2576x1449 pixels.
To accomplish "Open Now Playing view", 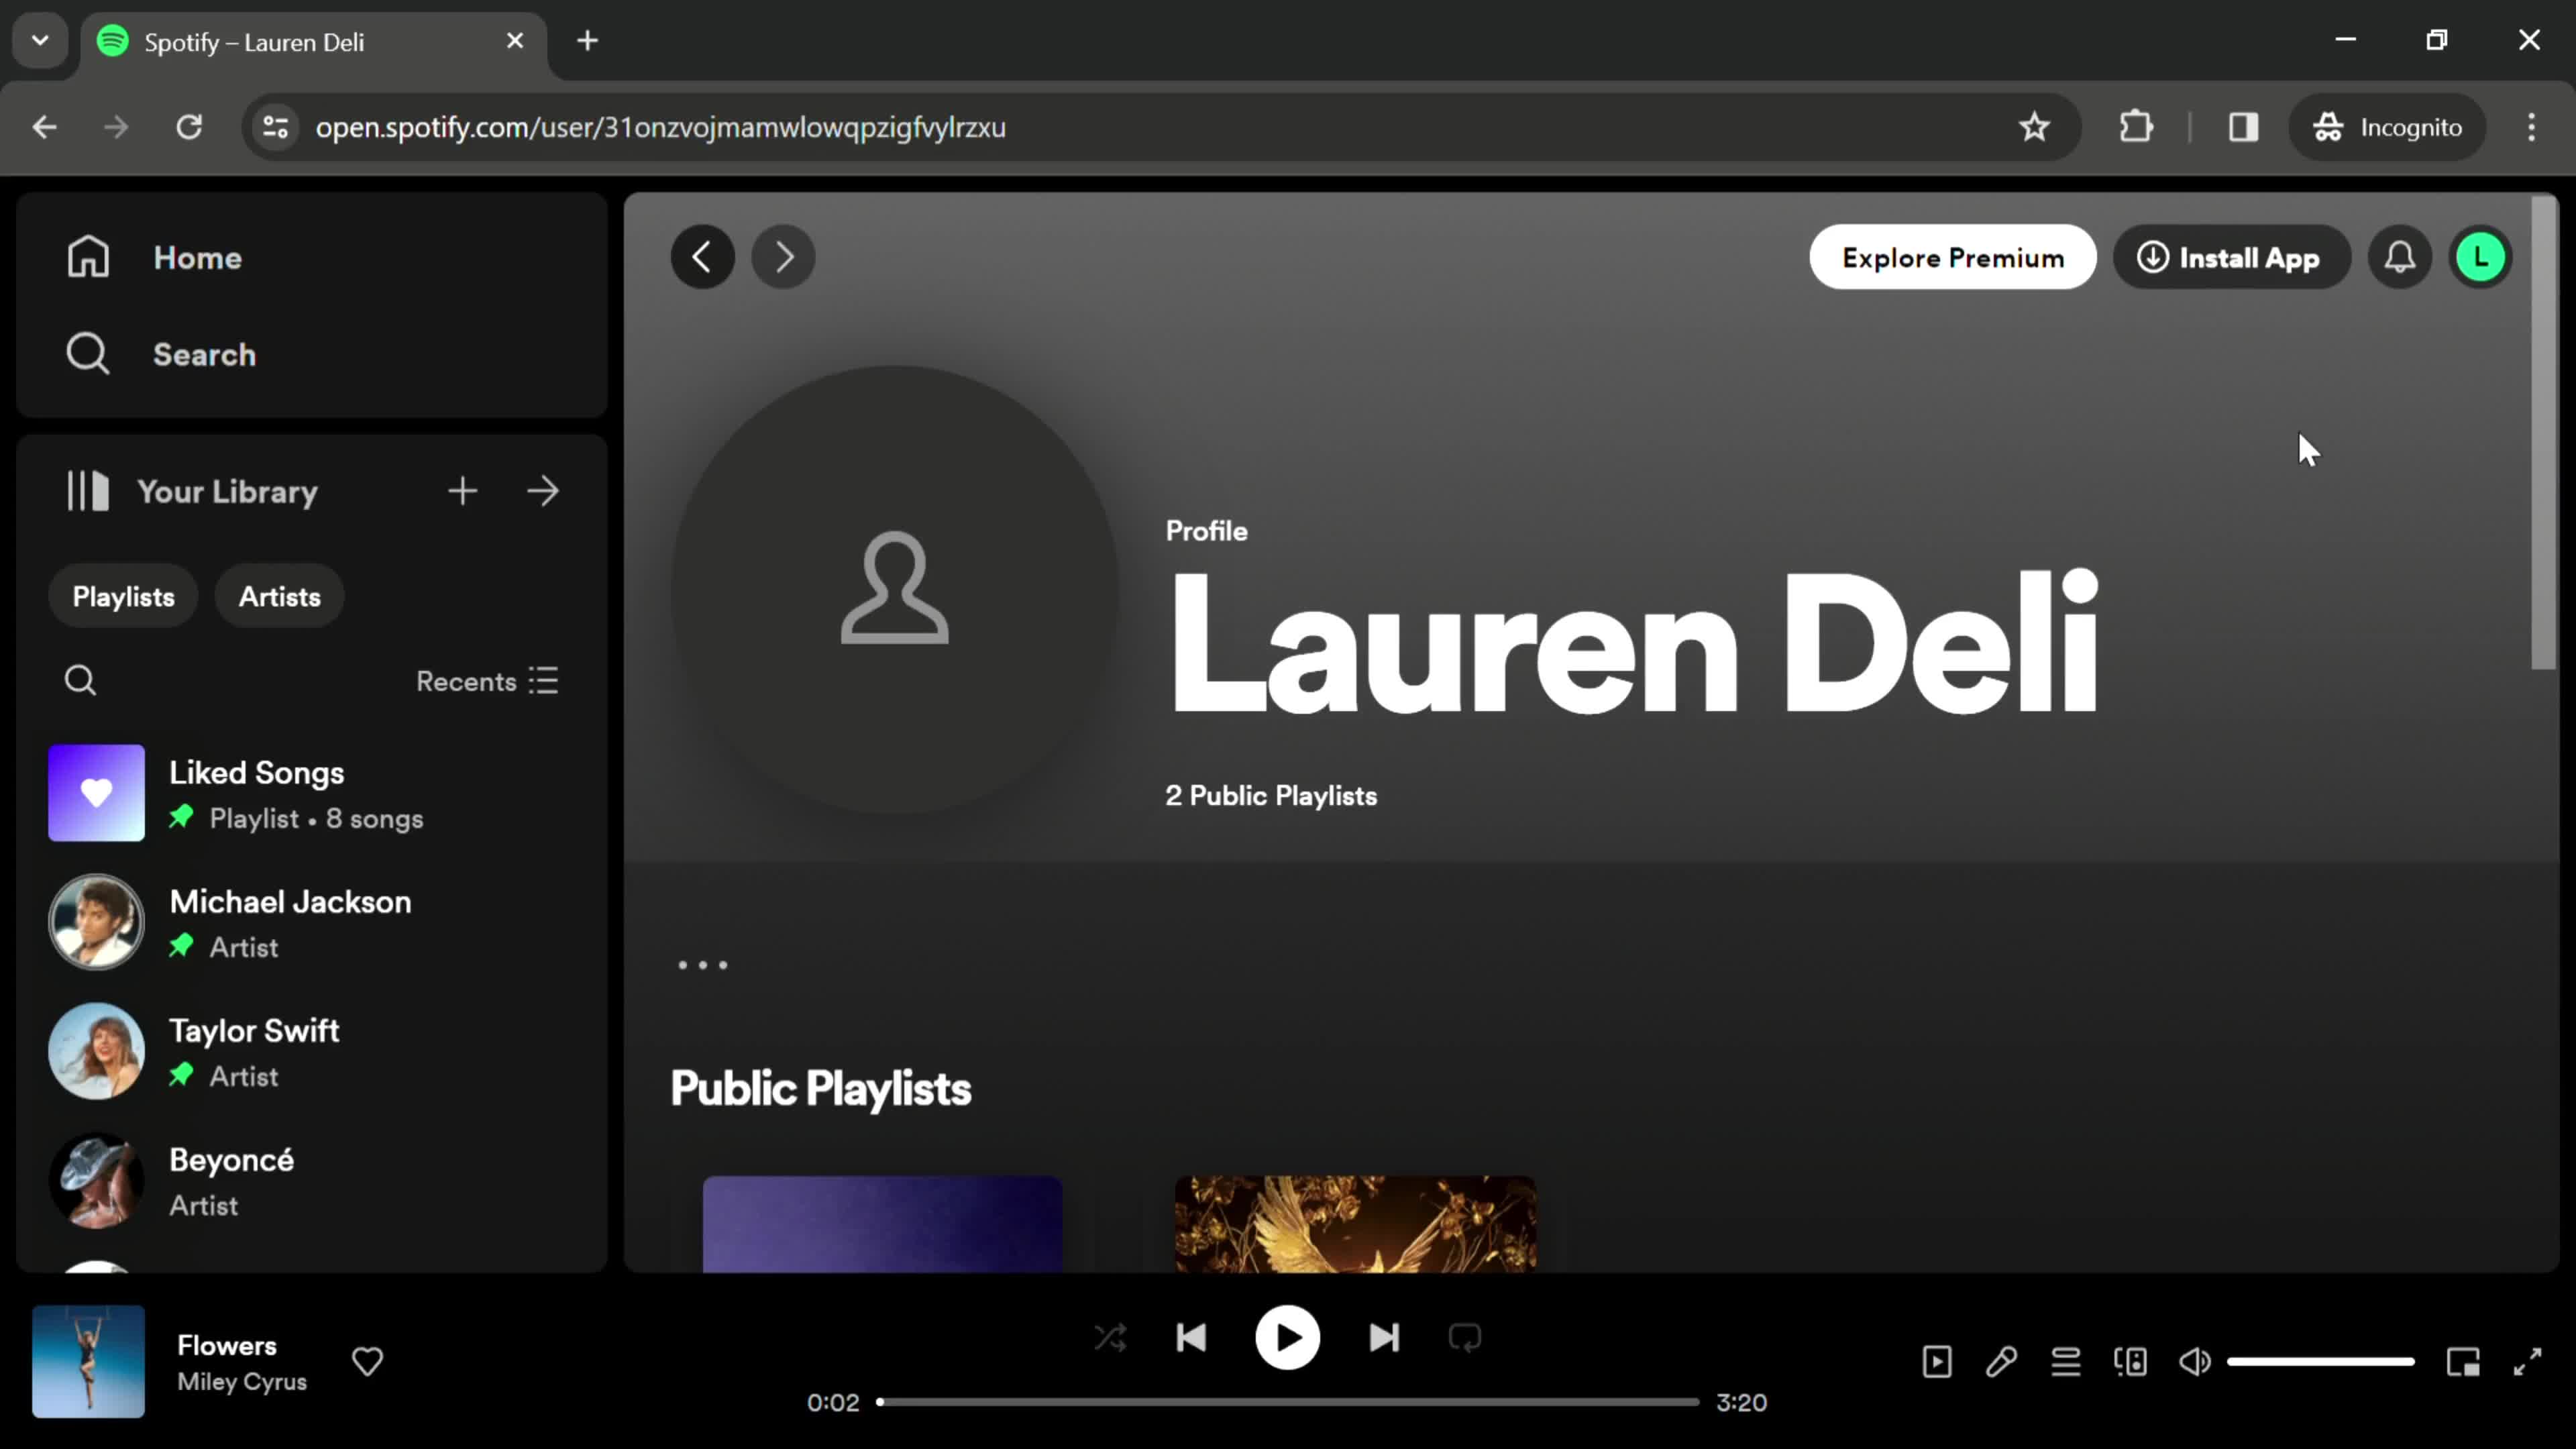I will coord(1937,1361).
